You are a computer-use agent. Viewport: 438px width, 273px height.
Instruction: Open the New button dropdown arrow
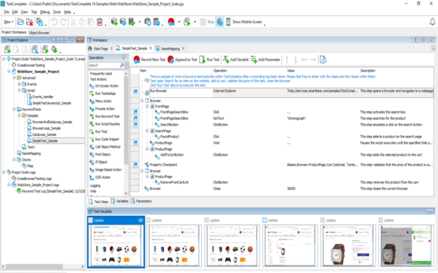[13, 22]
